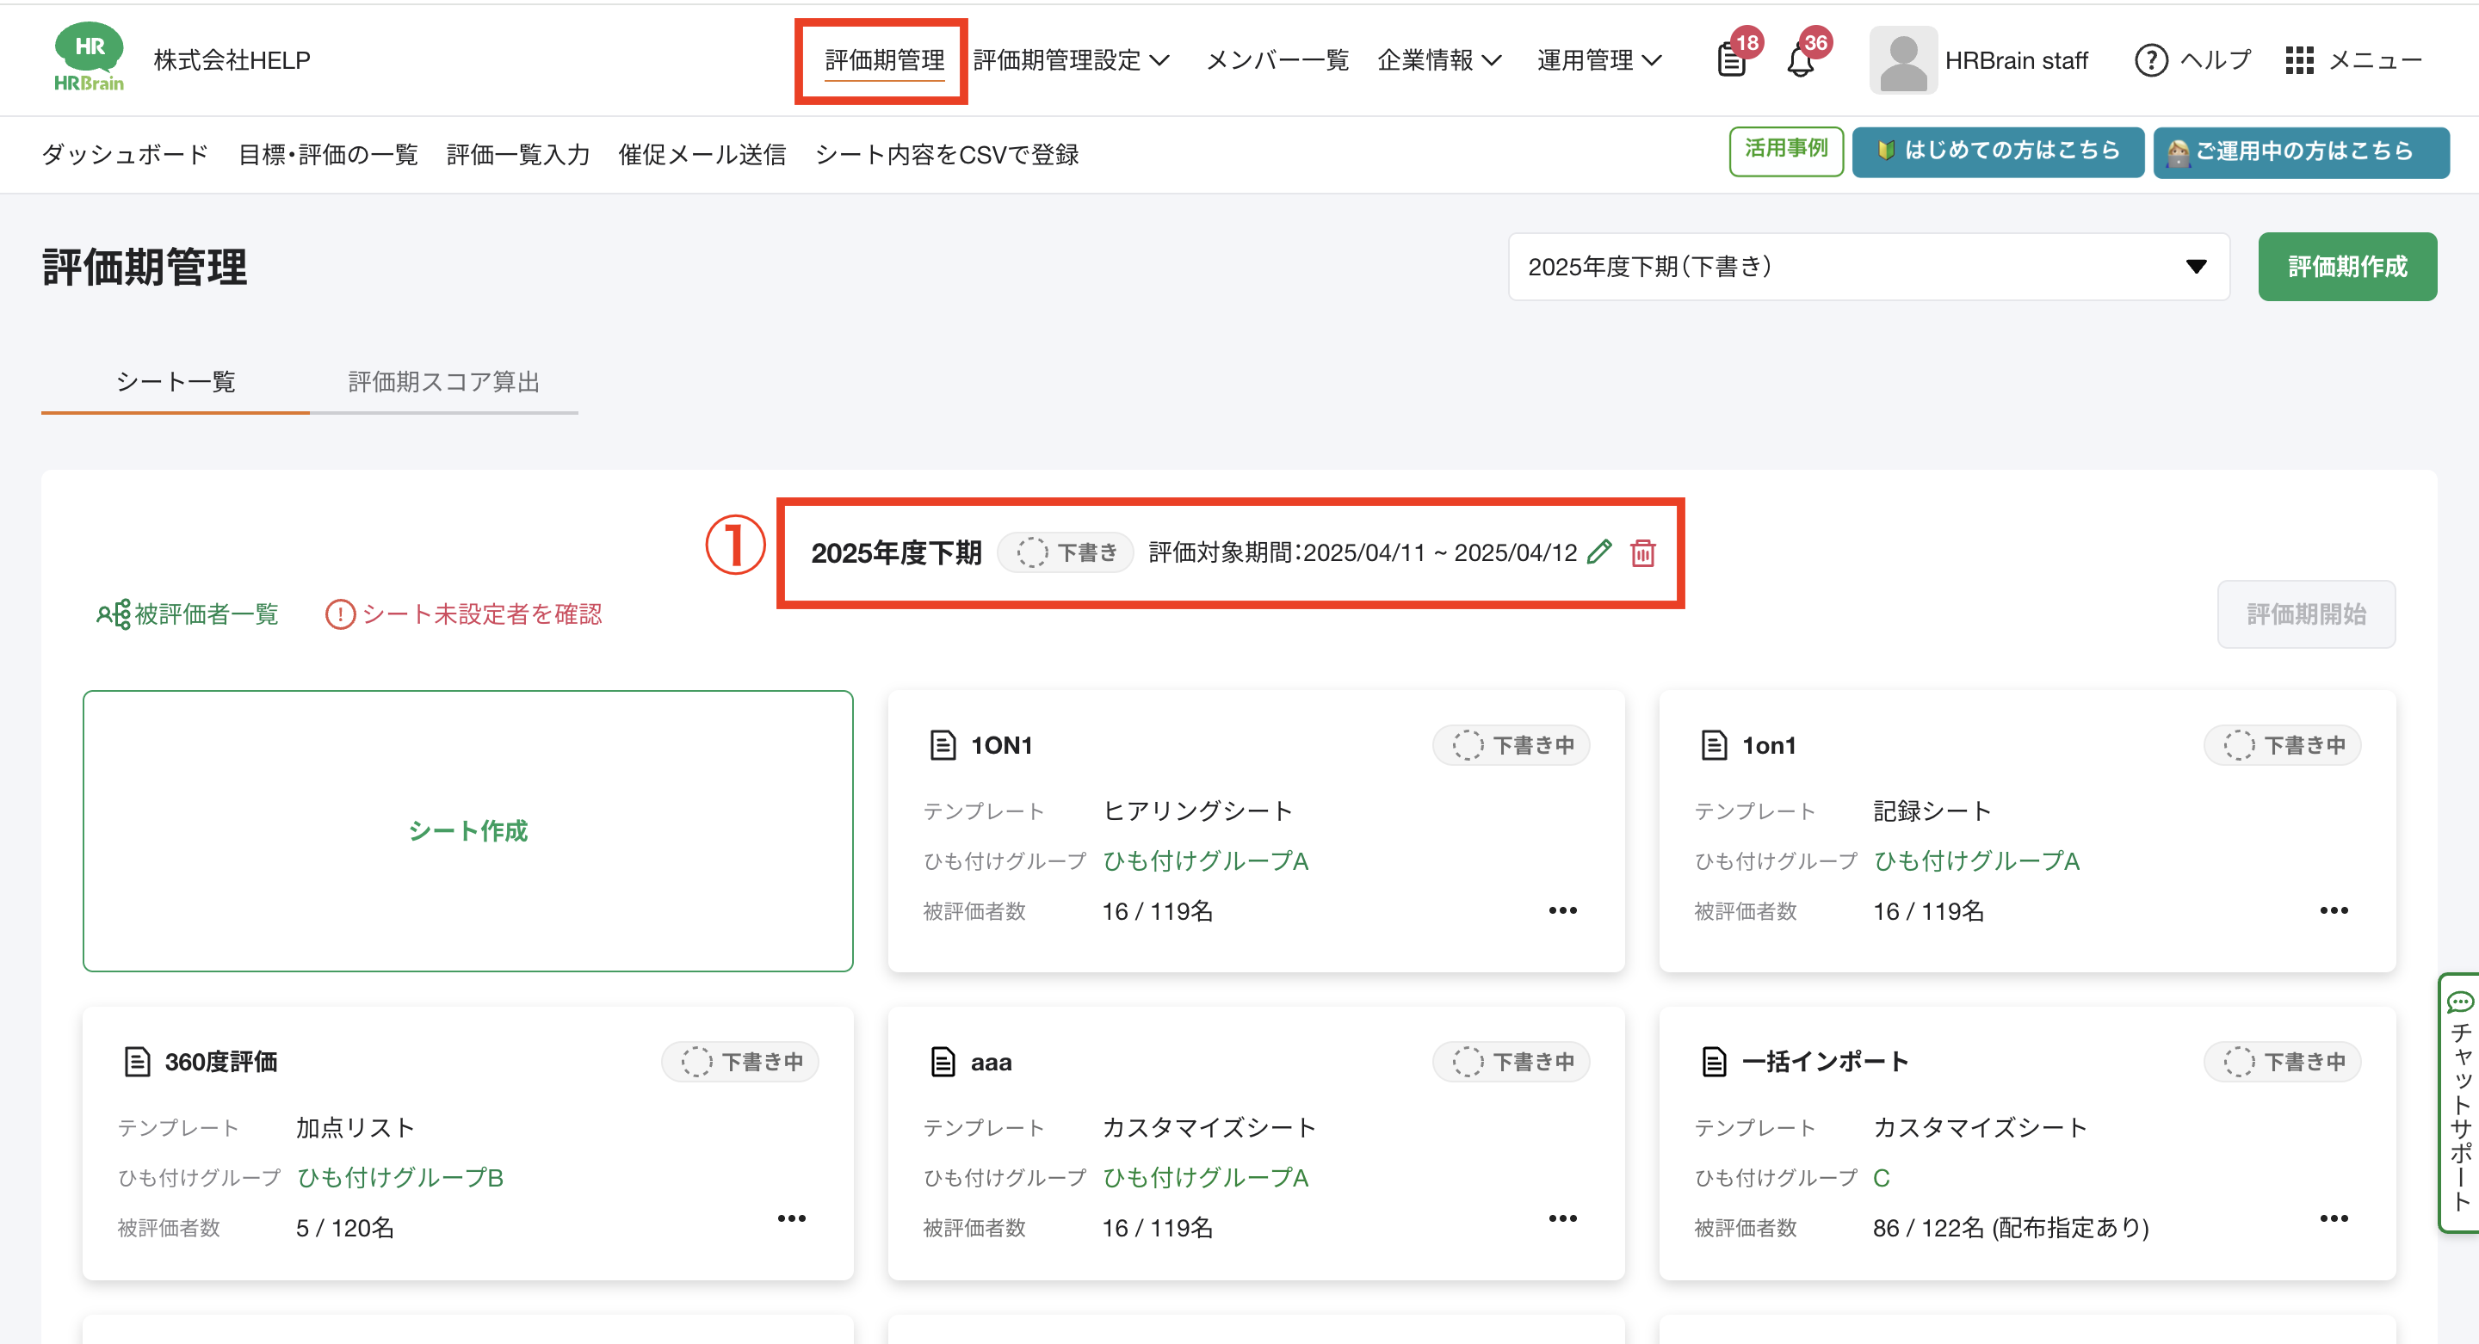Open the task list clipboard icon with badge 18
This screenshot has height=1344, width=2479.
click(x=1731, y=60)
